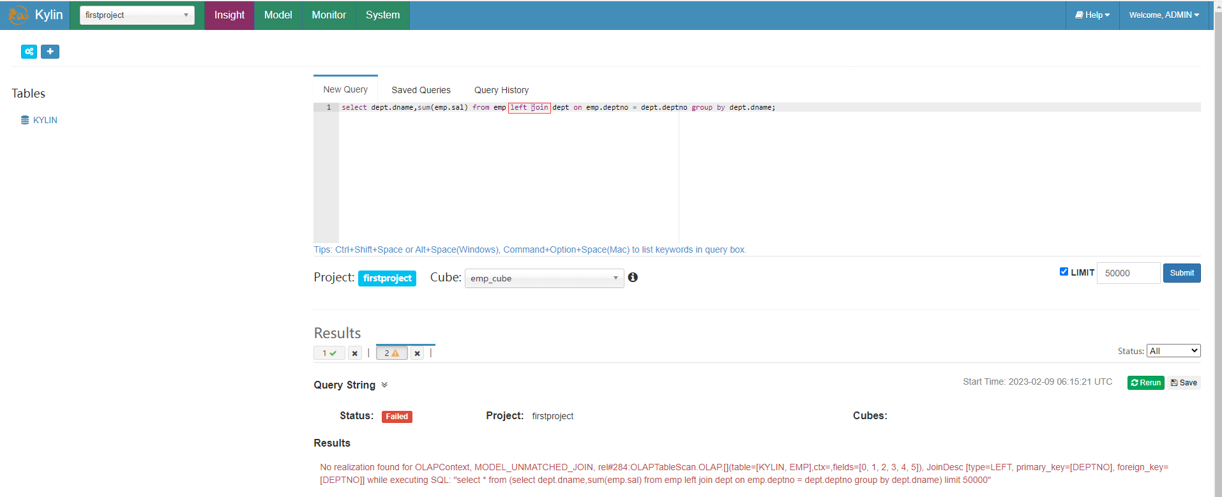Image resolution: width=1222 pixels, height=497 pixels.
Task: Open the System tab
Action: tap(382, 15)
